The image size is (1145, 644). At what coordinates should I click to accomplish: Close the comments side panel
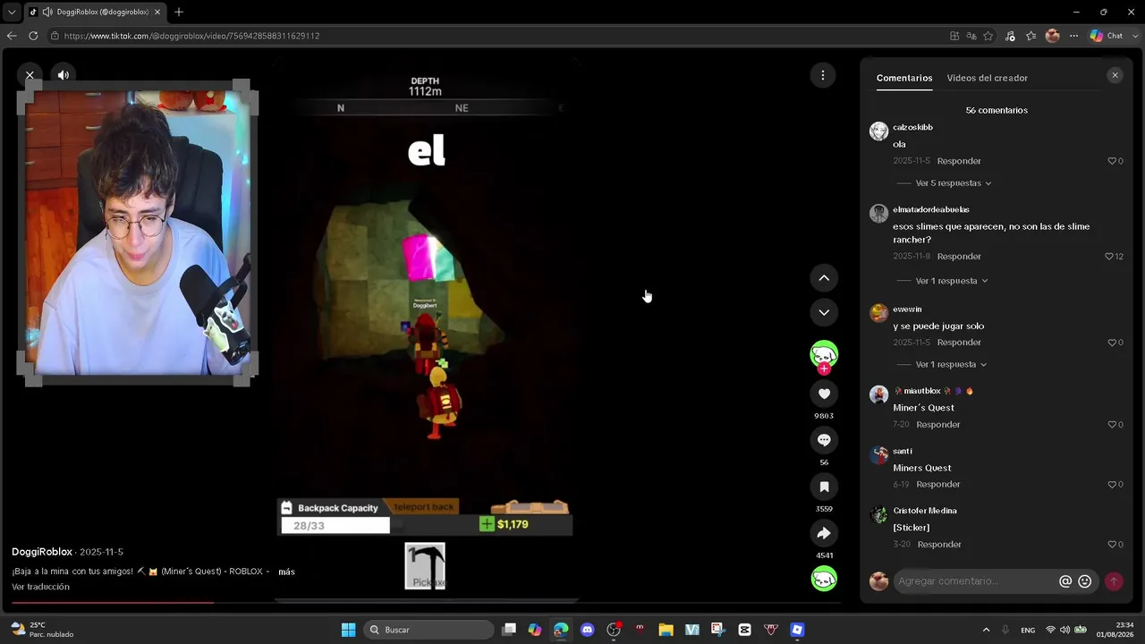click(1115, 75)
